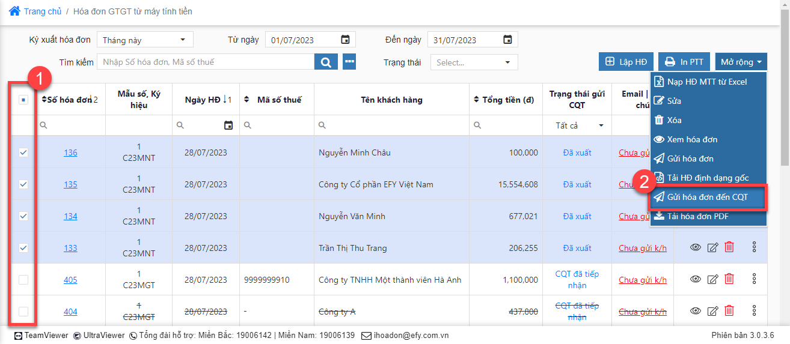
Task: Toggle the select-all header checkbox
Action: (x=23, y=100)
